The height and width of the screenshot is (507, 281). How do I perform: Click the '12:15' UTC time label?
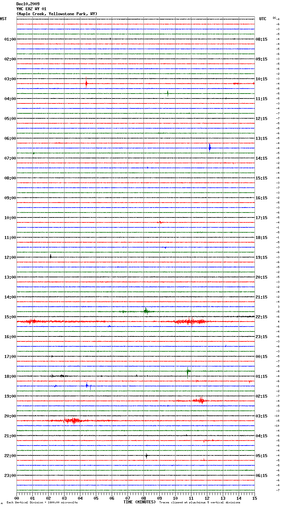[x=261, y=119]
